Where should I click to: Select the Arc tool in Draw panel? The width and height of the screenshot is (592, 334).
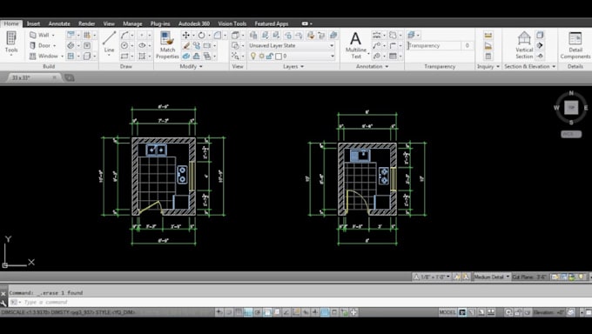pyautogui.click(x=124, y=35)
